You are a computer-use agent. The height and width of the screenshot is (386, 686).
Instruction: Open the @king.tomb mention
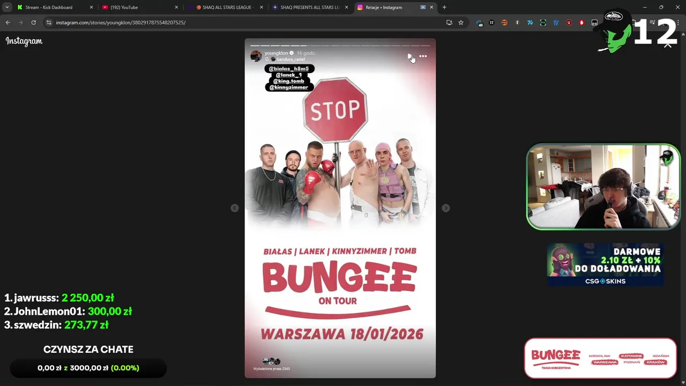pyautogui.click(x=289, y=81)
